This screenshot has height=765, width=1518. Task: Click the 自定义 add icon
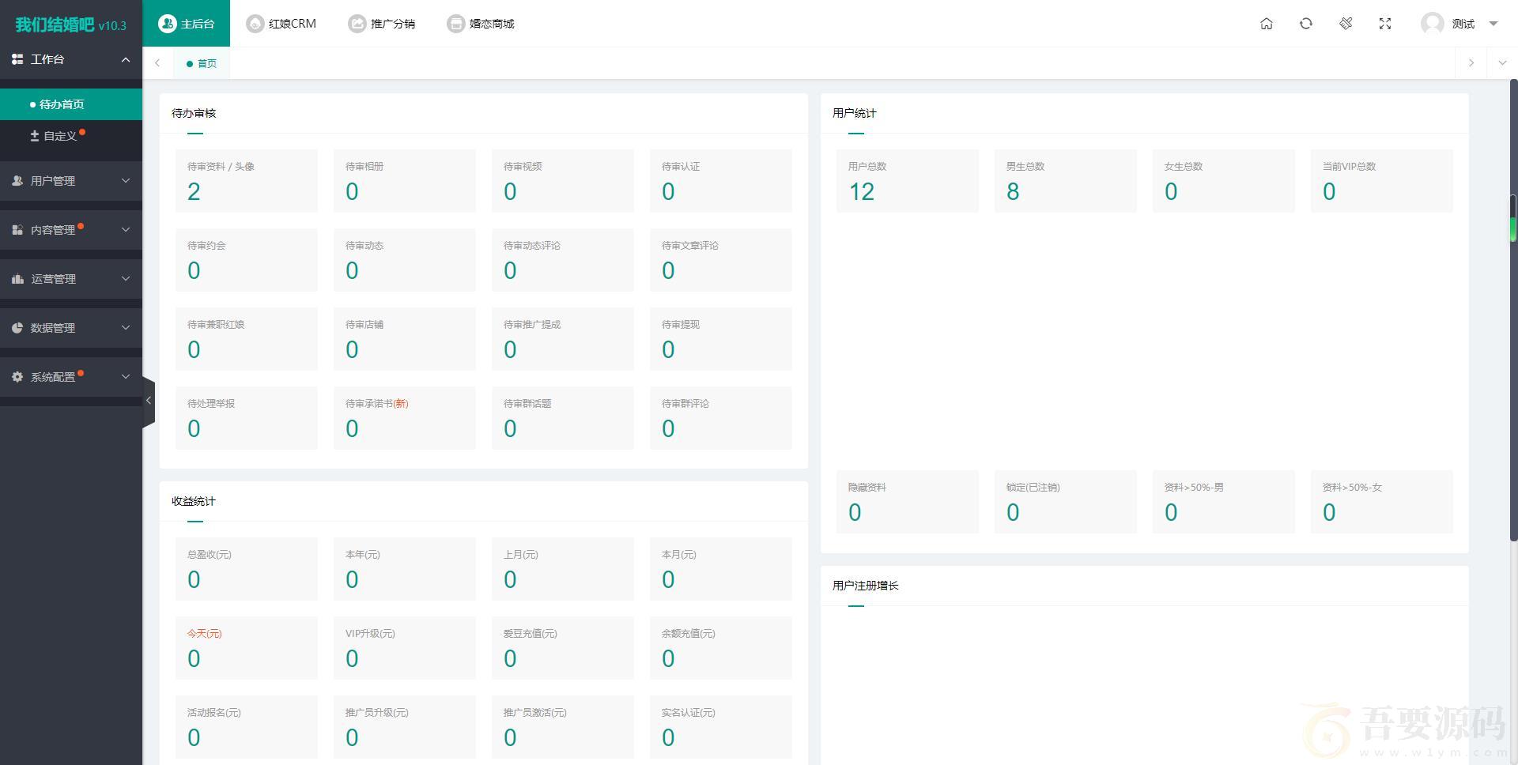tap(35, 136)
